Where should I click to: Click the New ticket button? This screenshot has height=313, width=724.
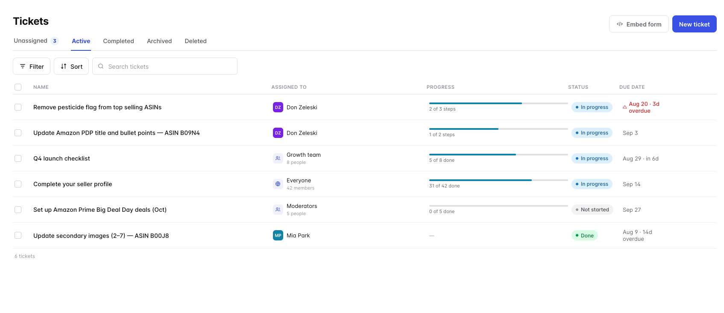coord(695,24)
